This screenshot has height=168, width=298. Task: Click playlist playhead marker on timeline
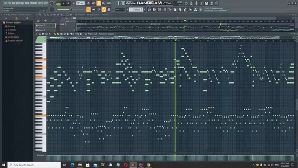coord(184,21)
